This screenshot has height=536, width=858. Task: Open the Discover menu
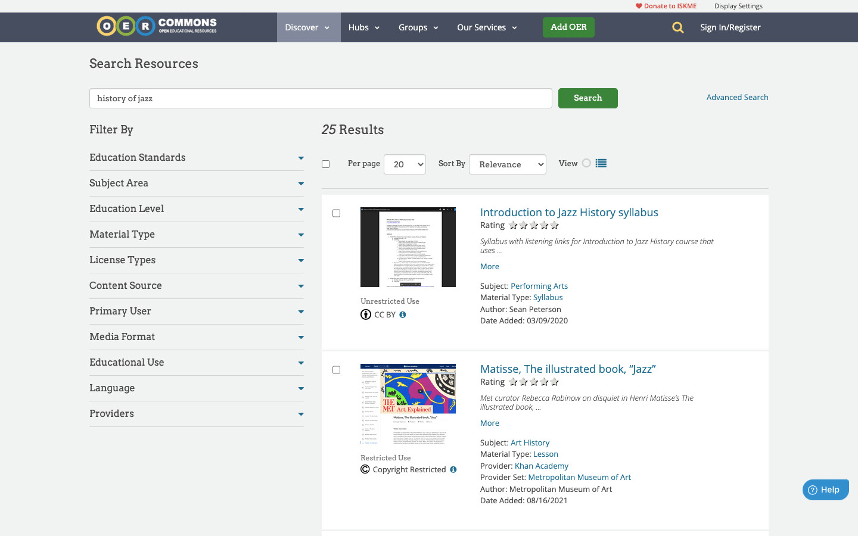click(308, 27)
